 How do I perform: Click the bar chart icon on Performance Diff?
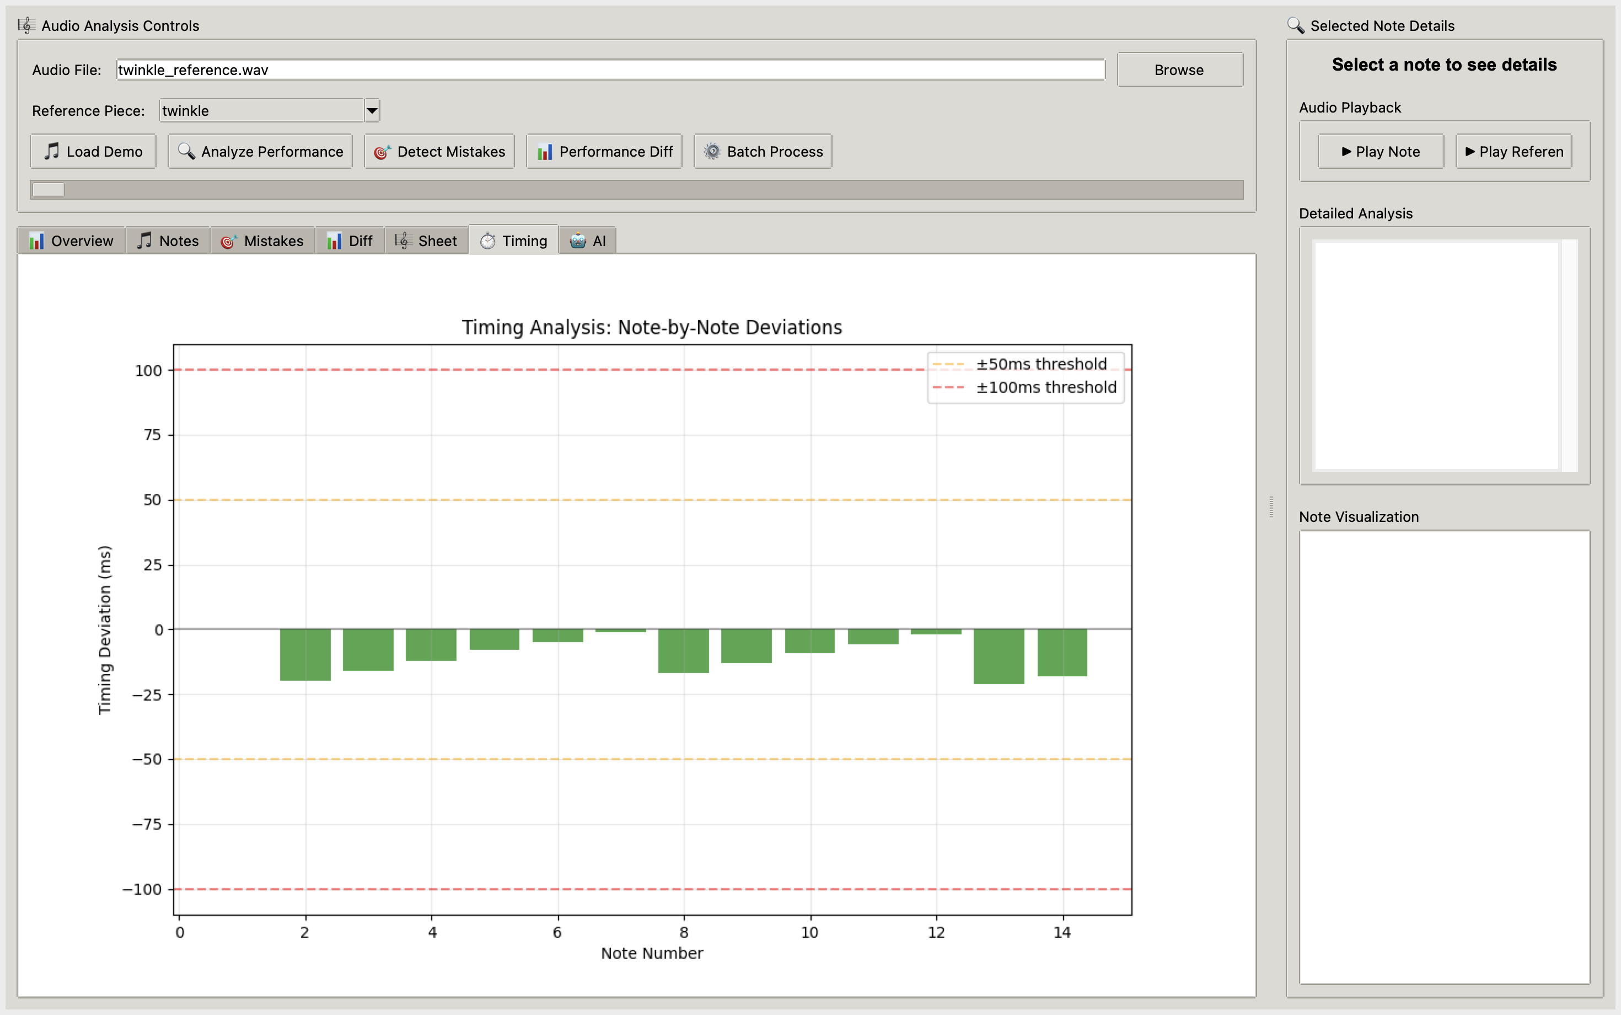click(544, 152)
